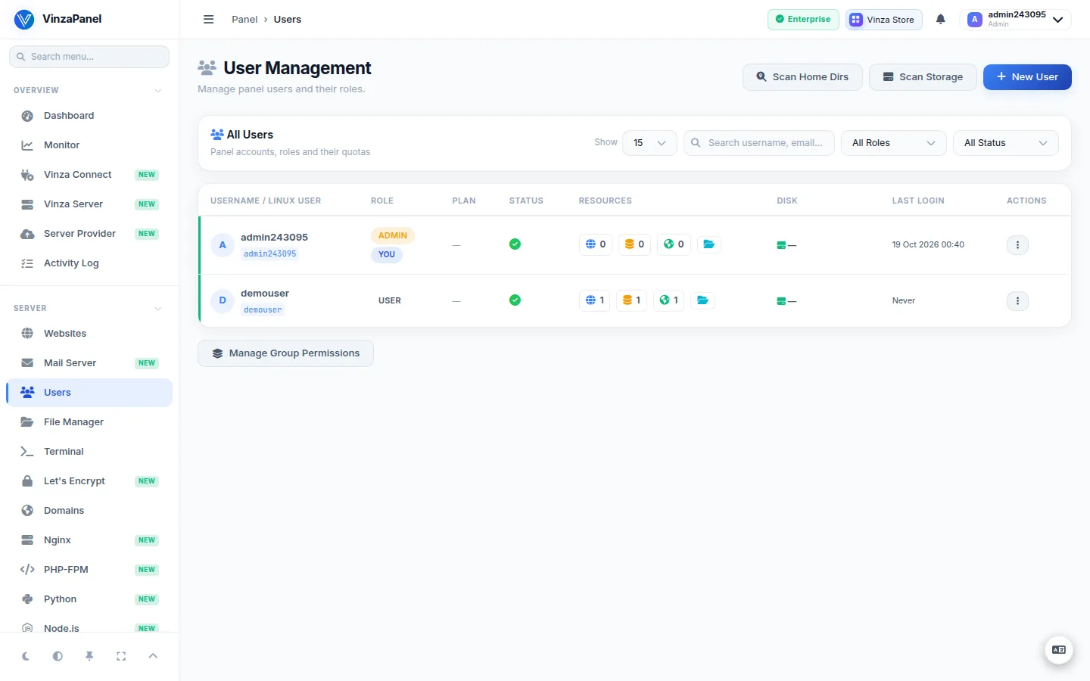Click the Nginx server icon
Viewport: 1090px width, 681px height.
click(x=27, y=540)
